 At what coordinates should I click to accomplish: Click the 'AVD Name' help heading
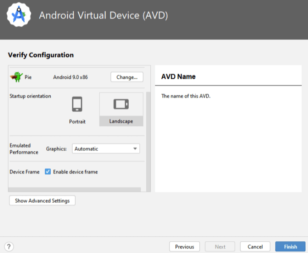(x=178, y=76)
